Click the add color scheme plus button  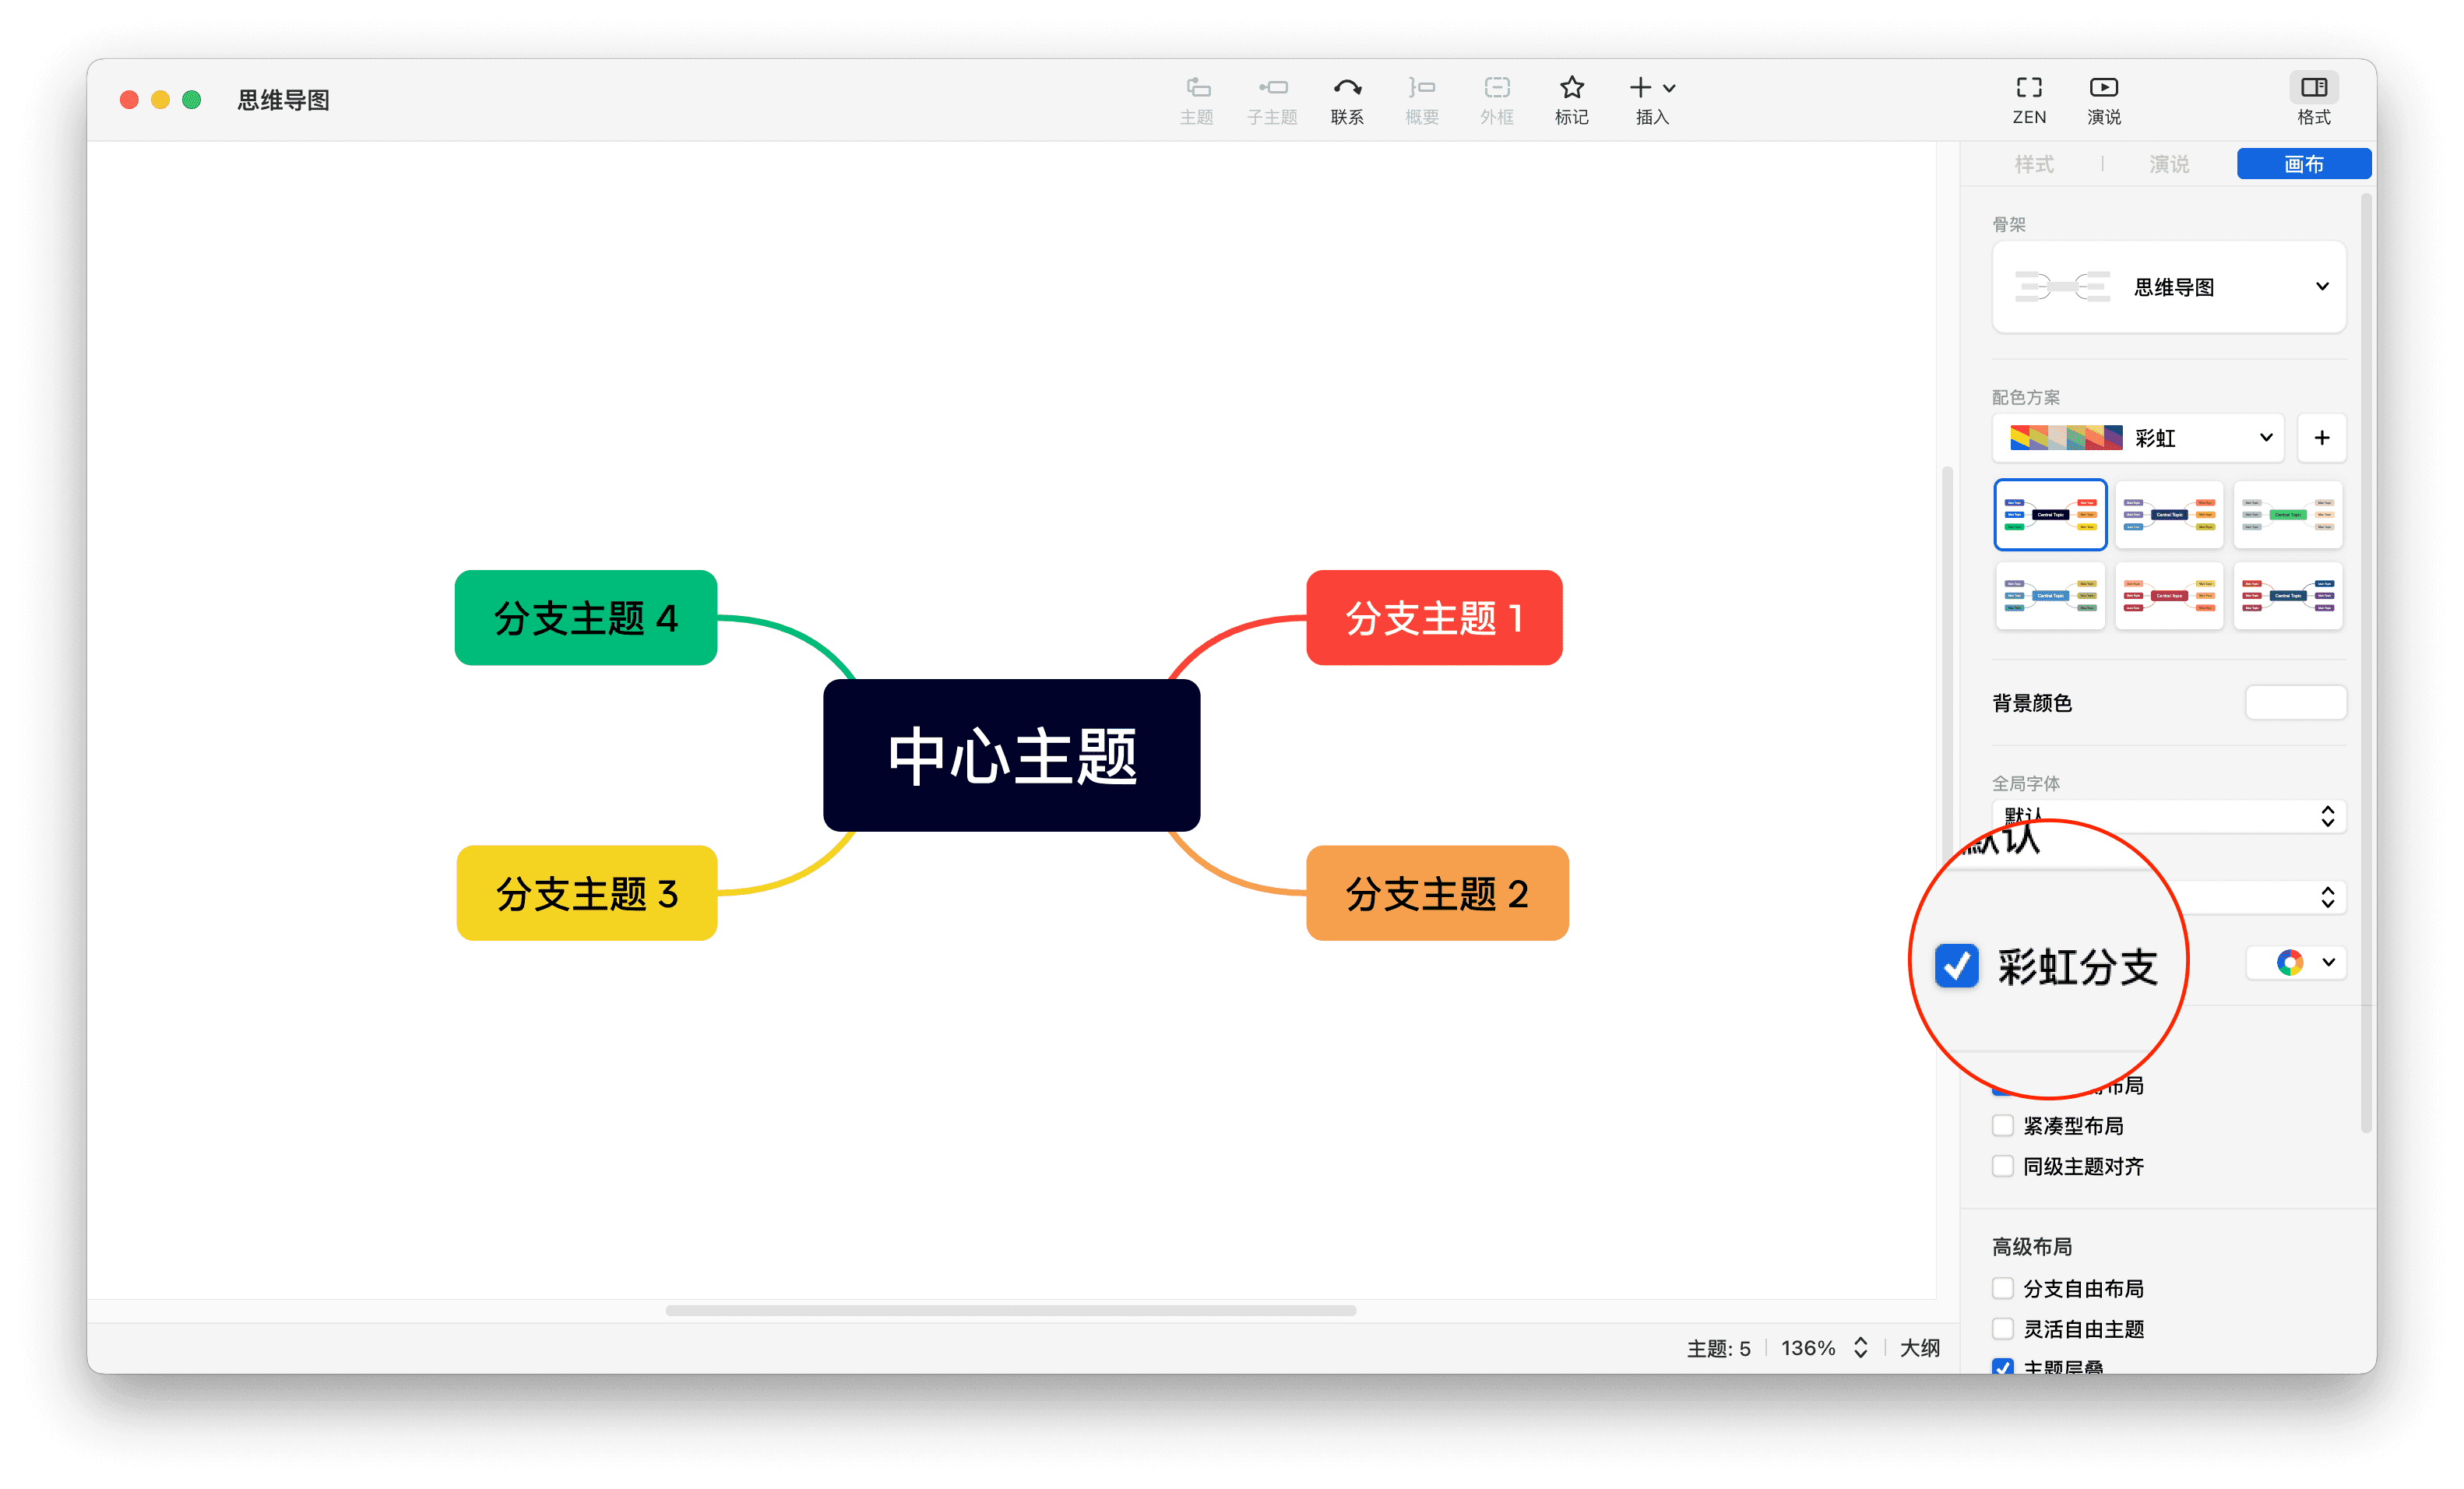tap(2322, 437)
